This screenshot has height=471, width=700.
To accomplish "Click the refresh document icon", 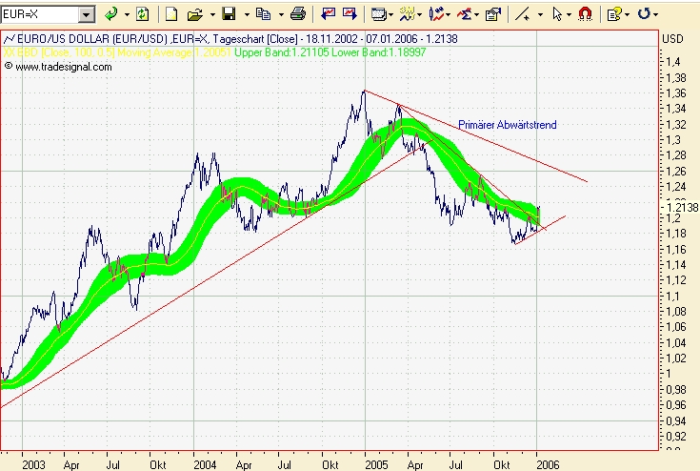I will click(143, 14).
